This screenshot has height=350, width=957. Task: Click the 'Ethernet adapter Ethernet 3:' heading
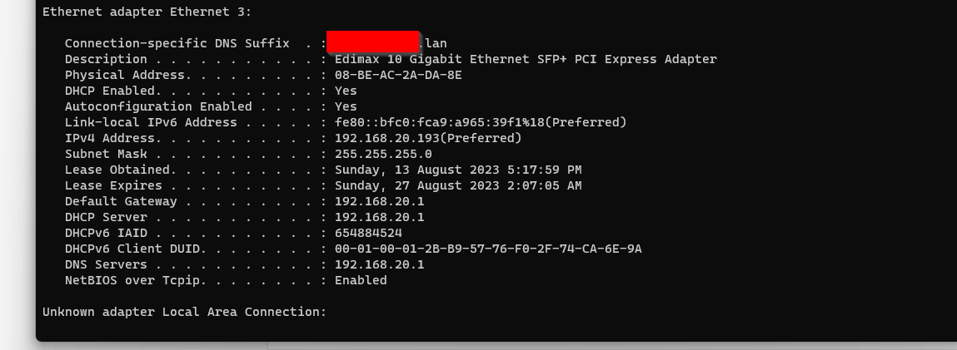coord(147,12)
